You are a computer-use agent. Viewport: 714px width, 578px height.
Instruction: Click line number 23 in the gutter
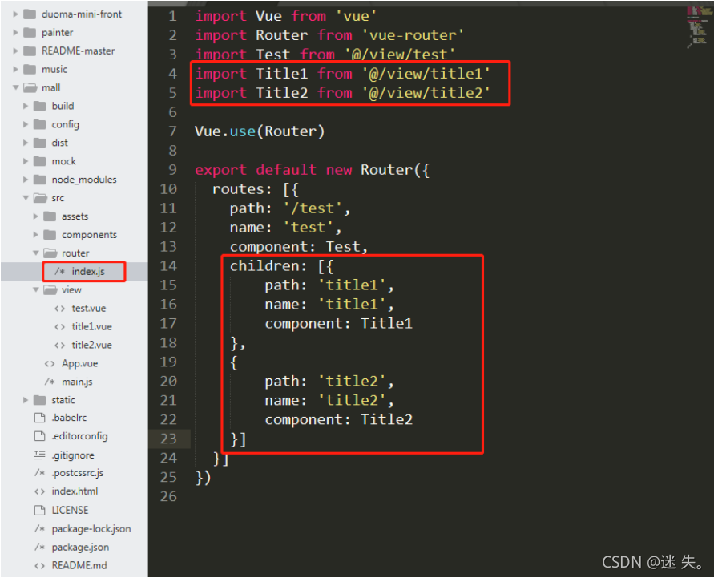[168, 439]
